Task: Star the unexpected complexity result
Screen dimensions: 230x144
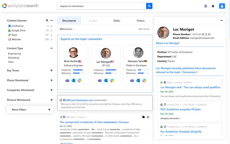Action: [x=148, y=117]
